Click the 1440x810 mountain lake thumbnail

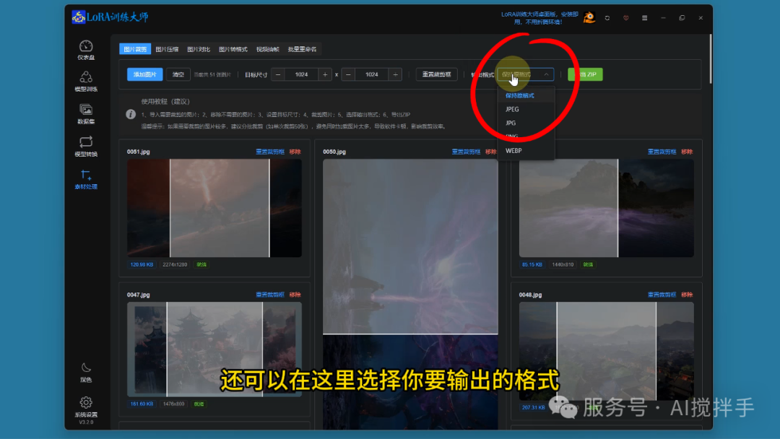coord(607,208)
